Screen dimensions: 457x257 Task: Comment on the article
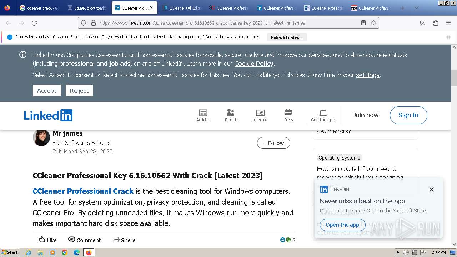tap(85, 240)
